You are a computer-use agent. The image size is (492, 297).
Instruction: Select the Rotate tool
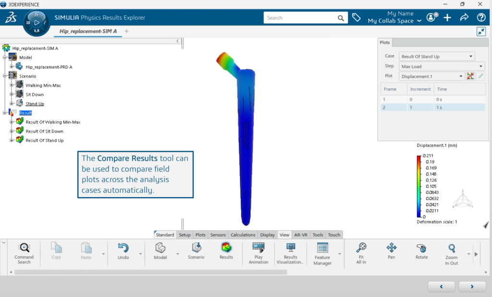pyautogui.click(x=421, y=251)
